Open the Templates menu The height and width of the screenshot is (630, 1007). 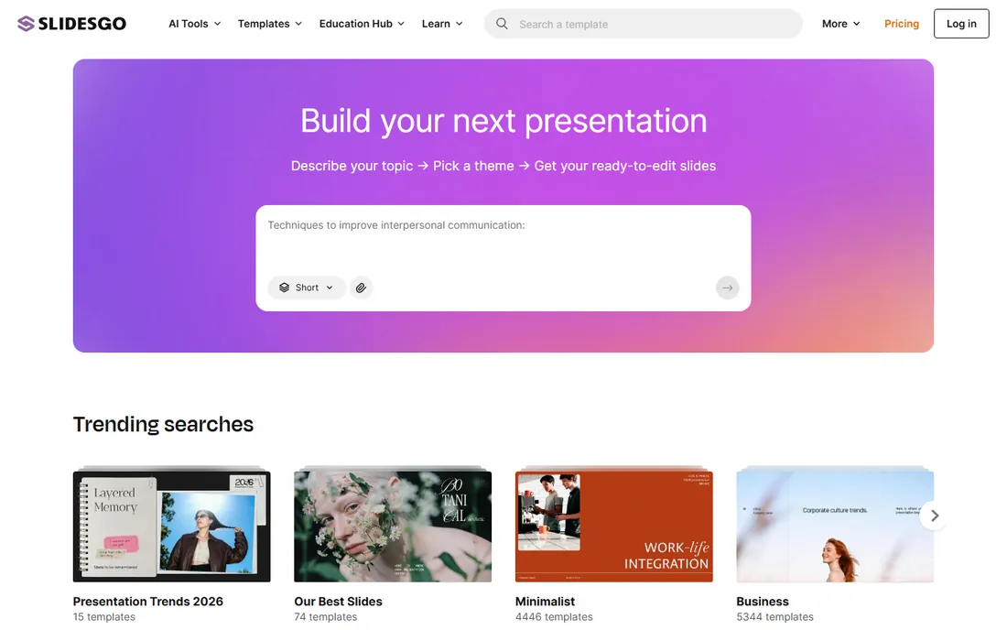coord(270,24)
